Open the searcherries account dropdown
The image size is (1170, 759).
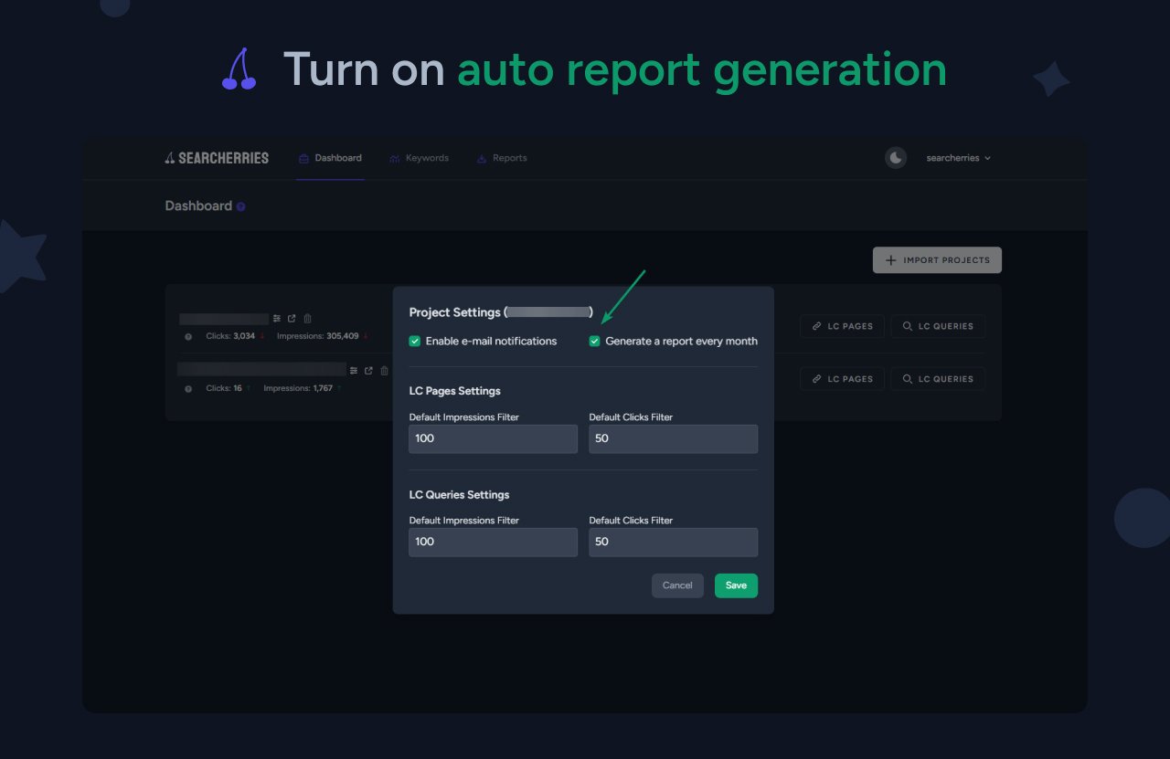pos(958,158)
